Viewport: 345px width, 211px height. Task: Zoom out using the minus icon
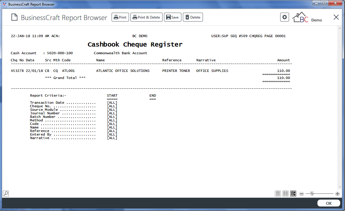coord(301,194)
